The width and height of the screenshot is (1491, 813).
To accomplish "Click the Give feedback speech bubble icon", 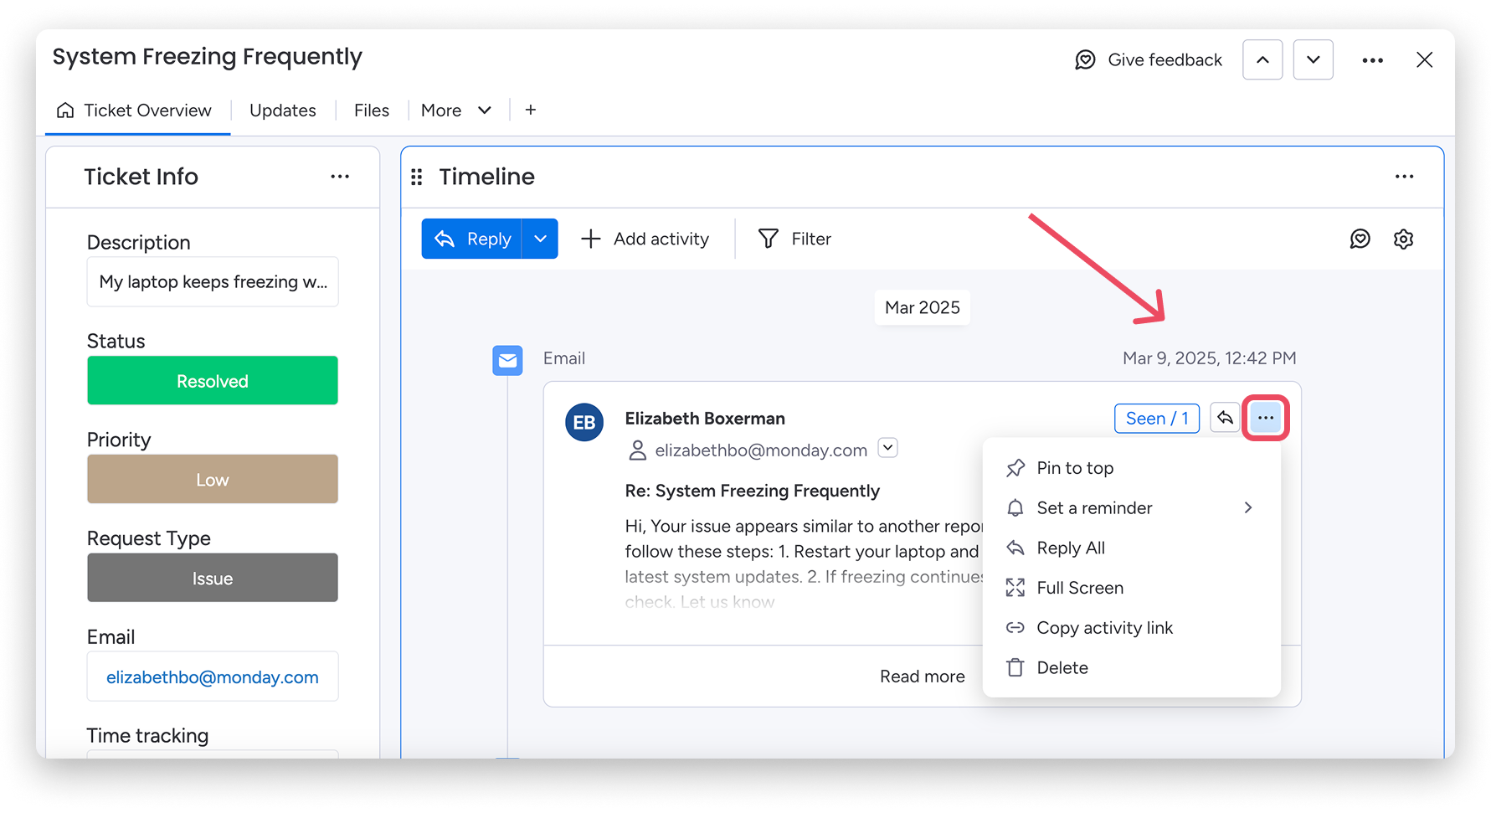I will [1085, 60].
